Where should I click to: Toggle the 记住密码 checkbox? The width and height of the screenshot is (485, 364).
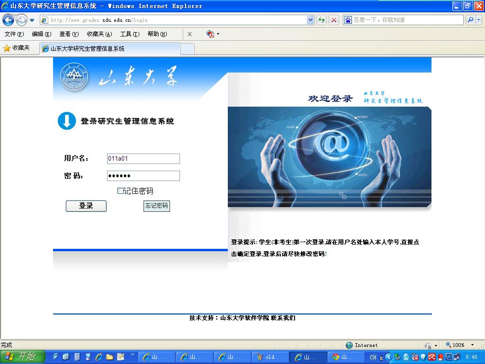click(x=120, y=191)
